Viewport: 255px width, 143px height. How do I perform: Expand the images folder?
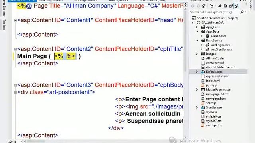coord(197,54)
